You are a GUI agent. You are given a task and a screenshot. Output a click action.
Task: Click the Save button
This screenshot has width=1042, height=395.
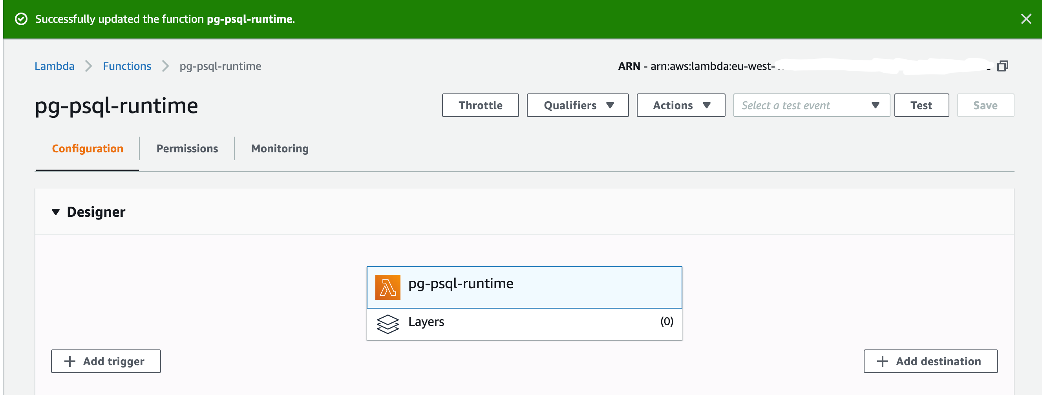tap(985, 105)
